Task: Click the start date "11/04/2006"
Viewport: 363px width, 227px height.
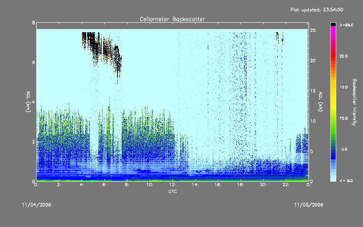Action: click(37, 205)
